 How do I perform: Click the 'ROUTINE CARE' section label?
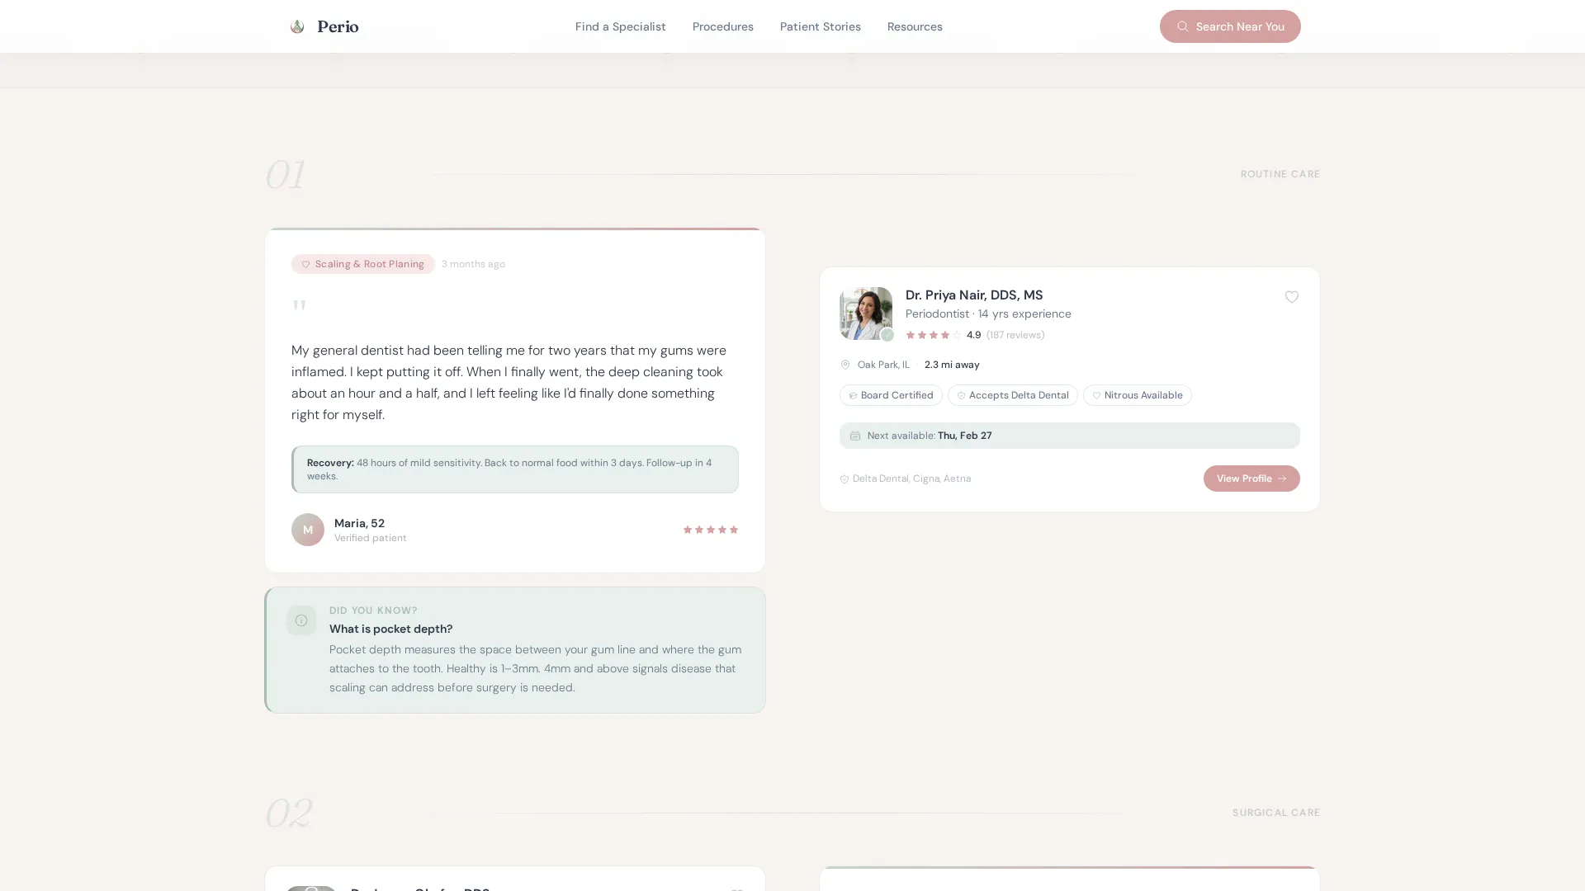1280,174
